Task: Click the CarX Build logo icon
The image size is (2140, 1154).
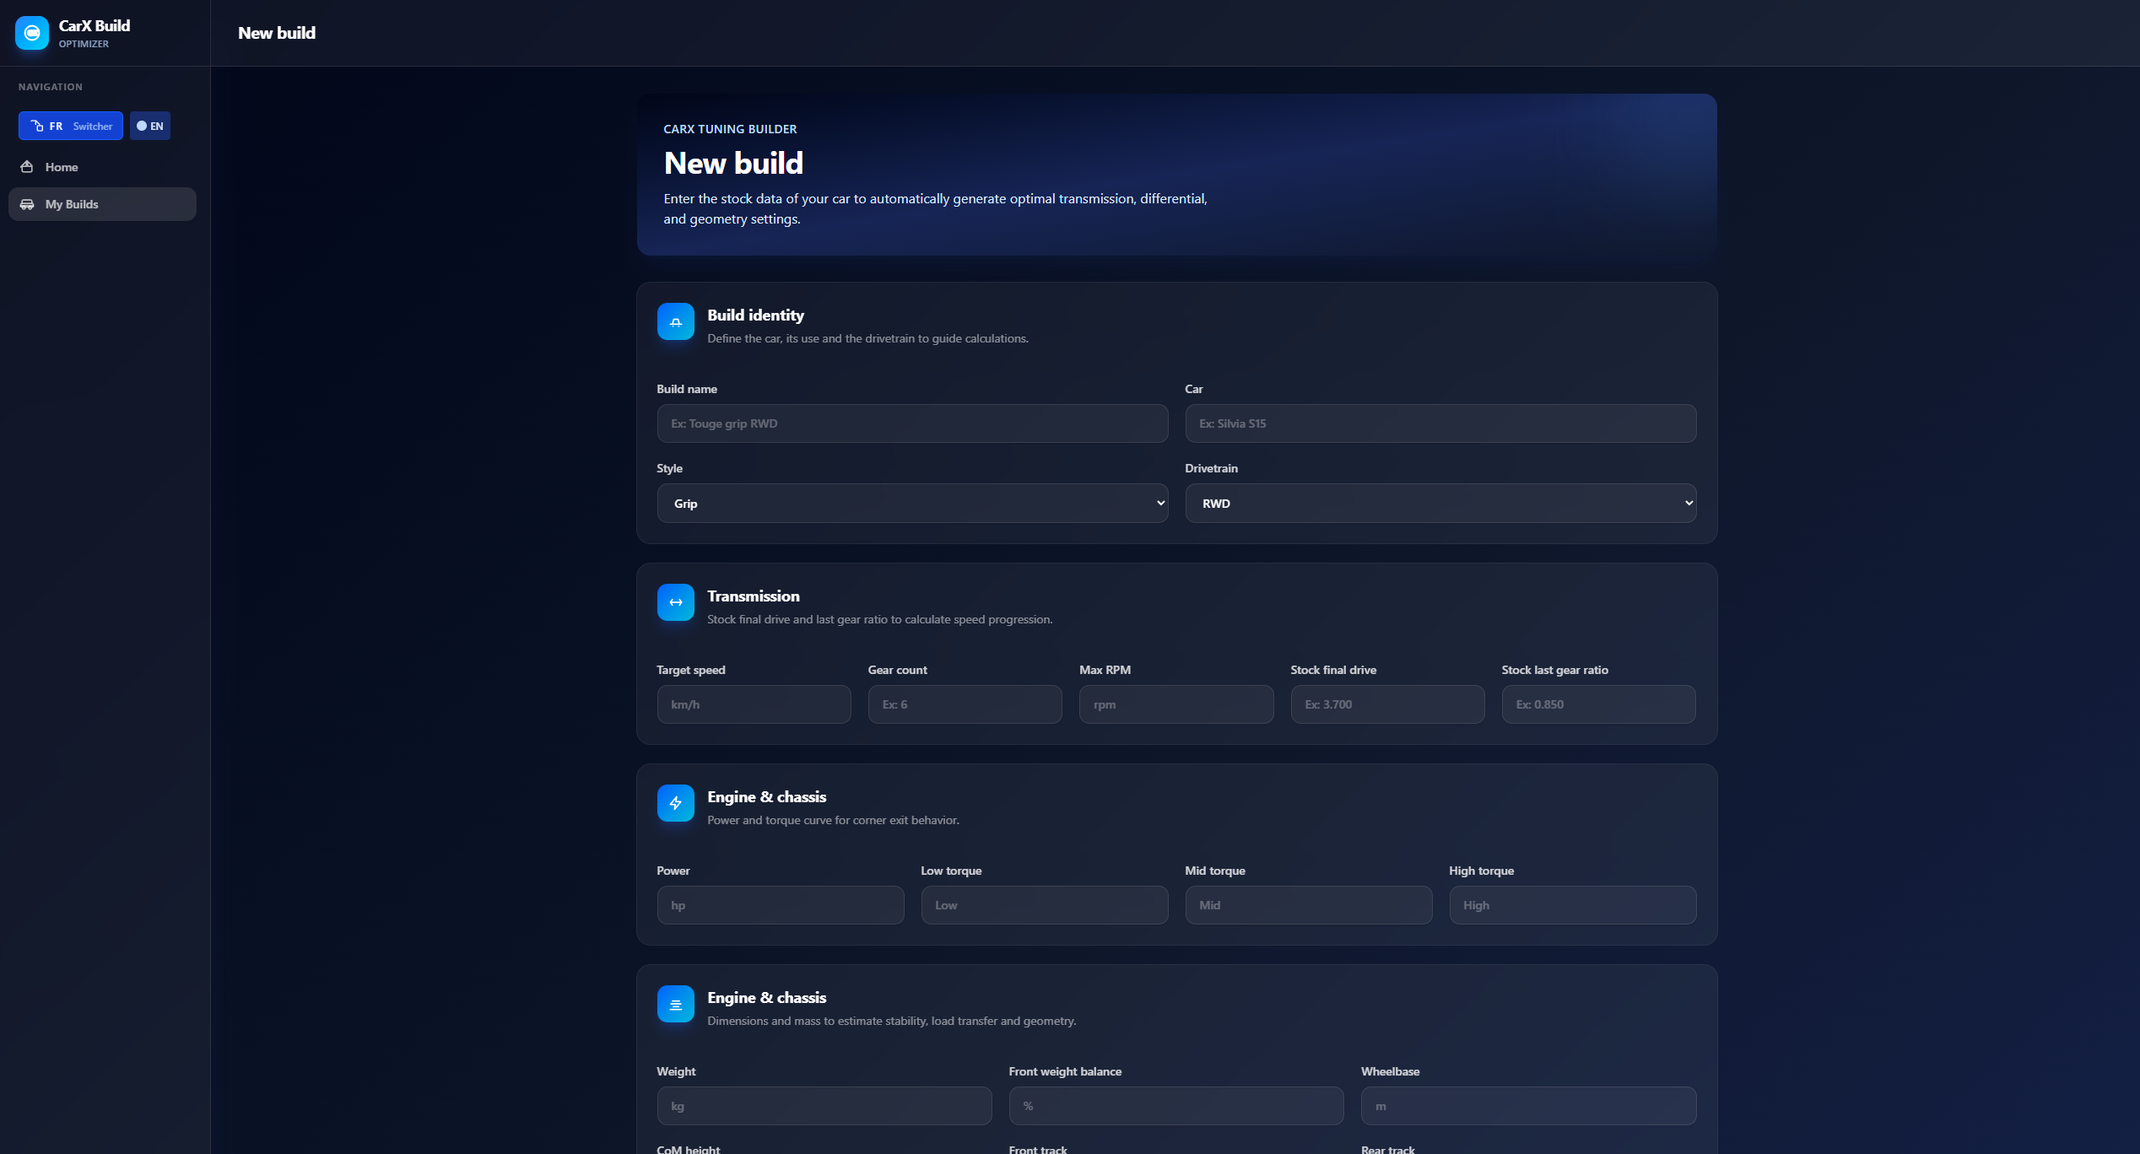Action: [32, 33]
